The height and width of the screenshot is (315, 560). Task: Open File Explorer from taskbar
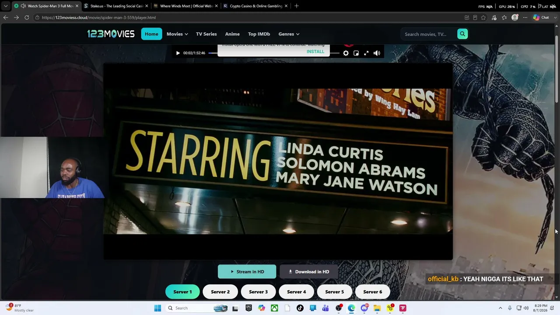[x=377, y=308]
